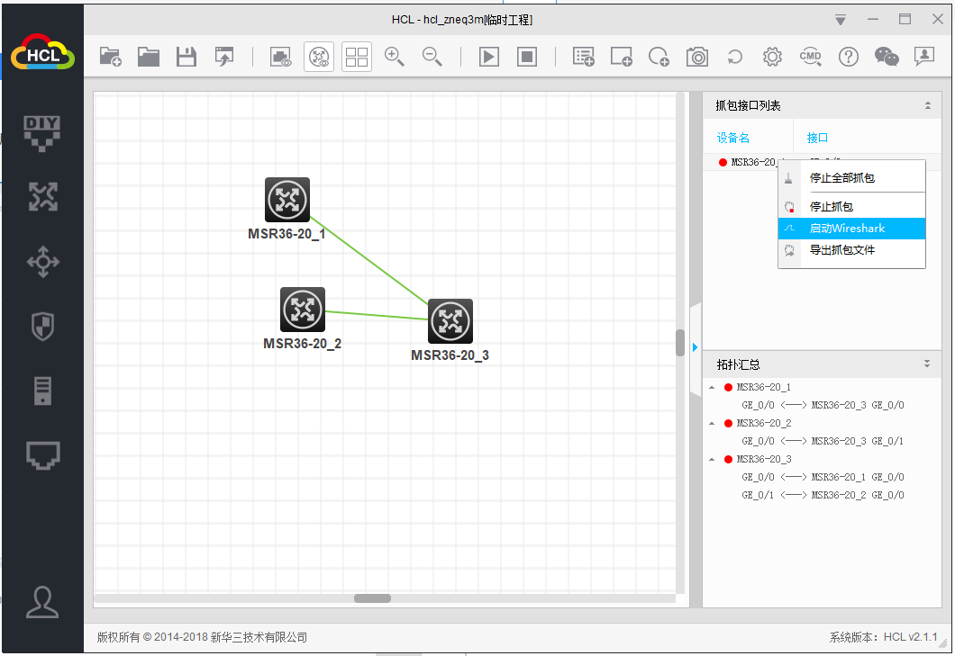Toggle the grid display toolbar button
Screen dimensions: 955x656
pyautogui.click(x=357, y=58)
